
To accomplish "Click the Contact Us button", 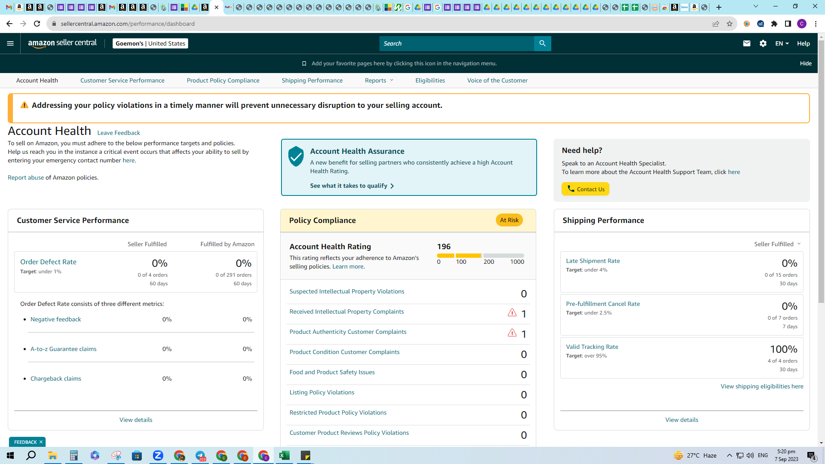I will 585,189.
